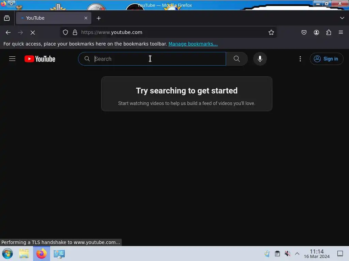The height and width of the screenshot is (261, 349).
Task: Save page to Pocket
Action: point(304,32)
